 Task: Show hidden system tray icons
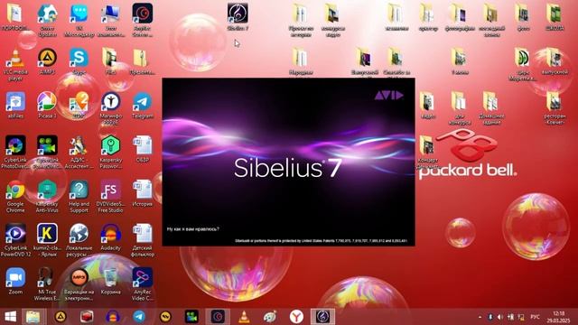point(480,317)
